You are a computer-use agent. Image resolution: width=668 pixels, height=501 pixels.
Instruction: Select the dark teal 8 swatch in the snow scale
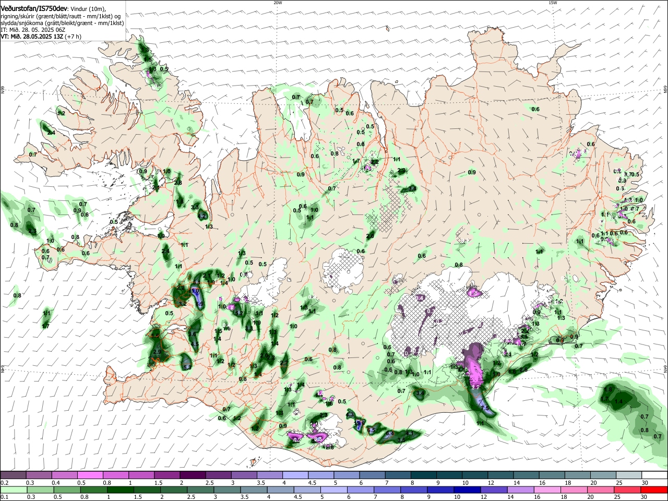click(424, 475)
